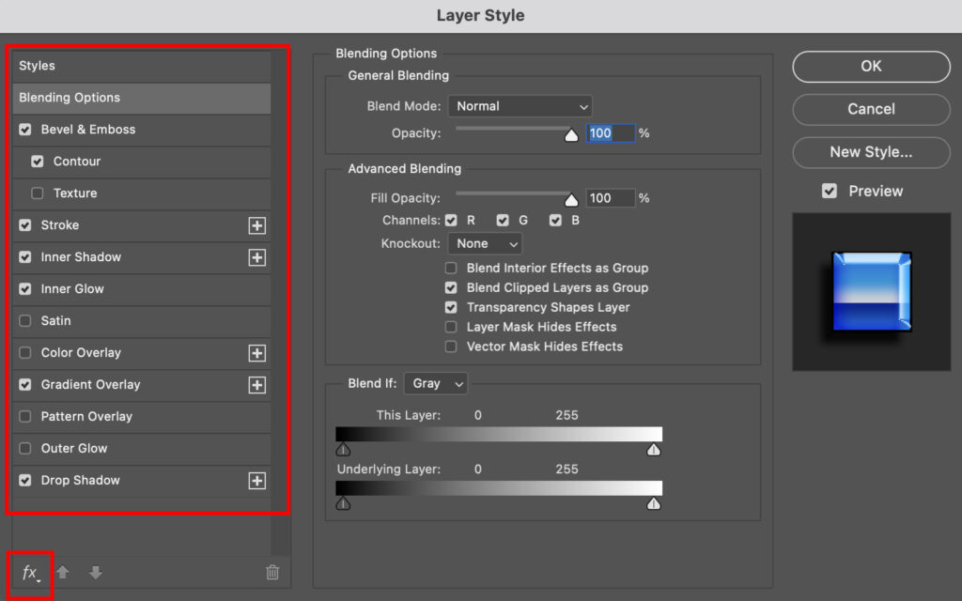Open the Blend If channel dropdown
The width and height of the screenshot is (962, 601).
pyautogui.click(x=435, y=383)
